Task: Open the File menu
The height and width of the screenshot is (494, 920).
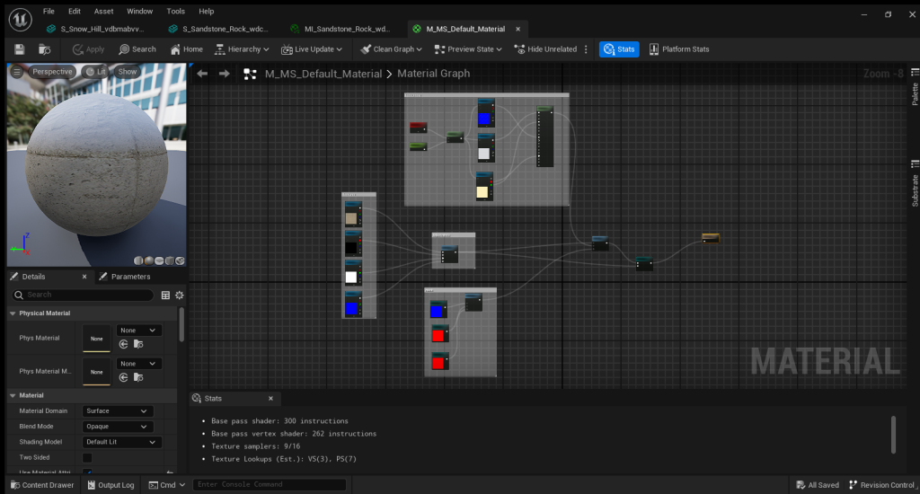Action: [x=49, y=11]
